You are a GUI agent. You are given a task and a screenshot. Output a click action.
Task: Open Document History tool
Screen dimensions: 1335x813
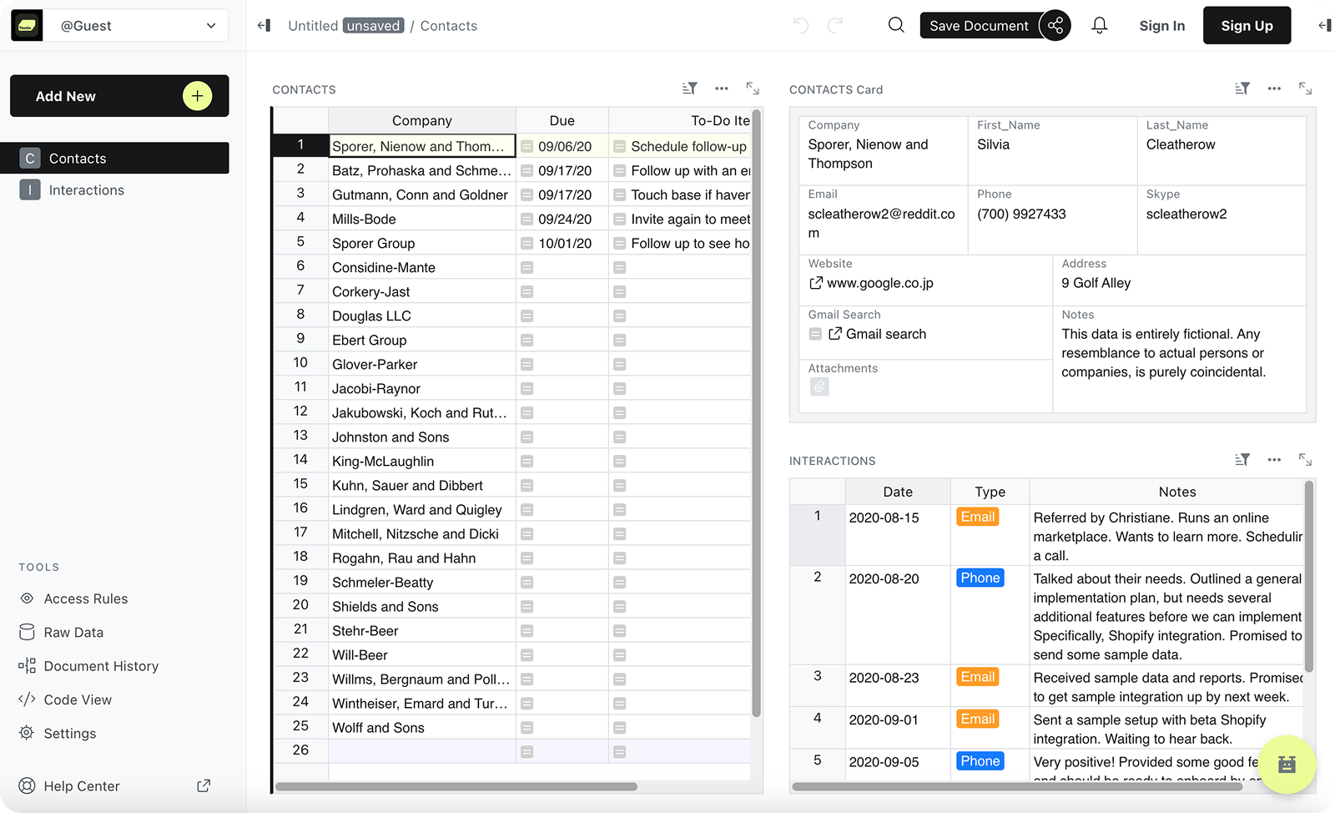[100, 666]
